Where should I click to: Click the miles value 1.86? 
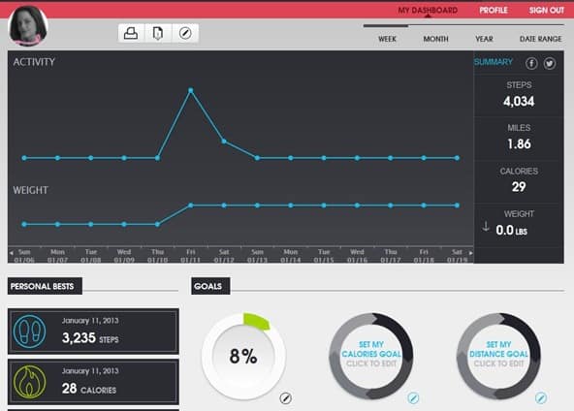(519, 143)
